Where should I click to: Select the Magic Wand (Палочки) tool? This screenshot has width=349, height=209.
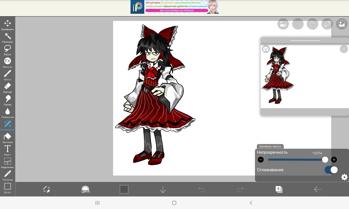coord(7,38)
